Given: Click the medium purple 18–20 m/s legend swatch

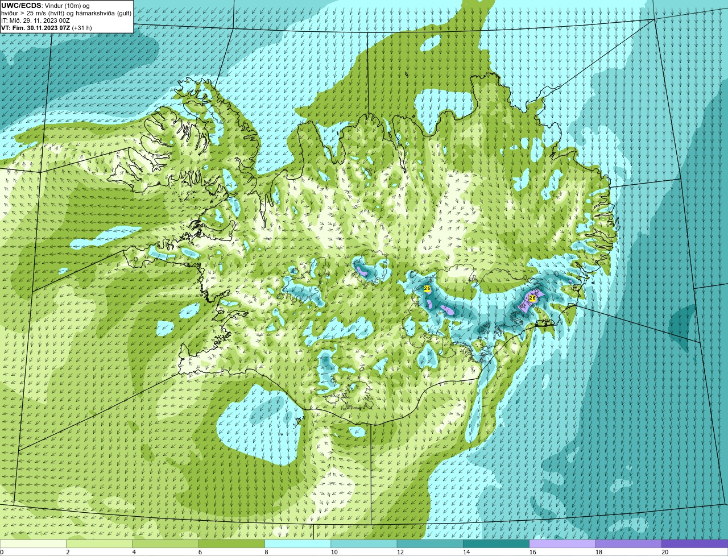Looking at the screenshot, I should click(x=628, y=543).
